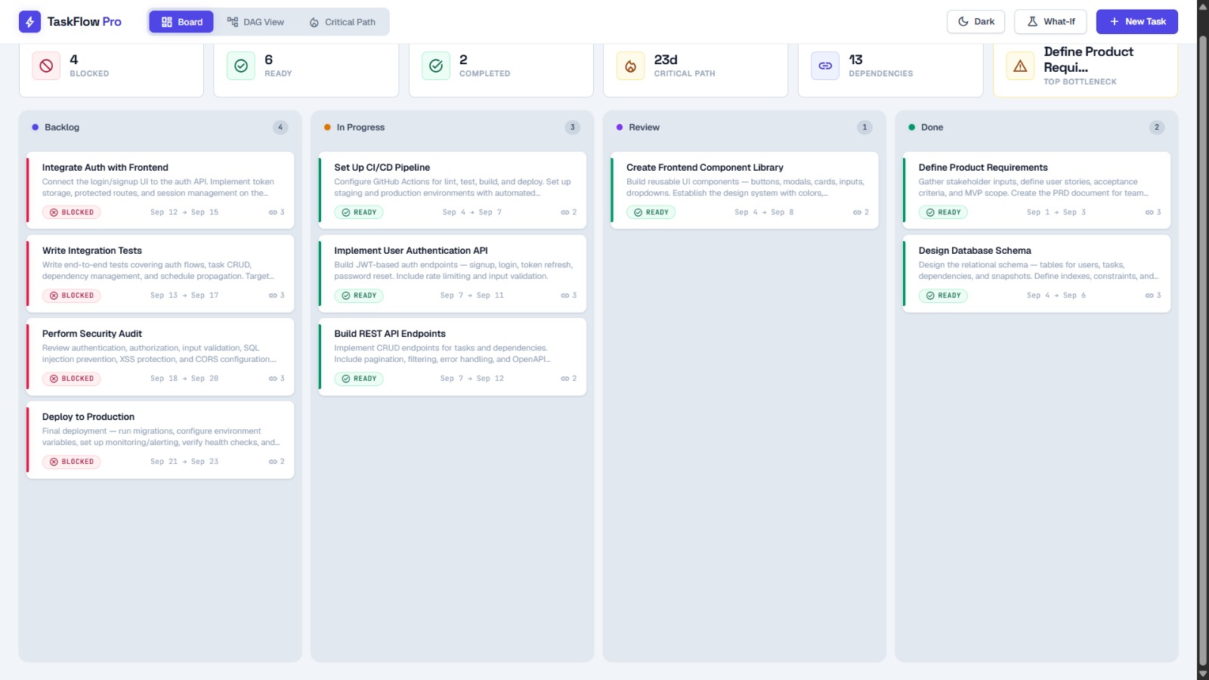Viewport: 1209px width, 680px height.
Task: Open the Write Integration Tests task
Action: click(160, 274)
